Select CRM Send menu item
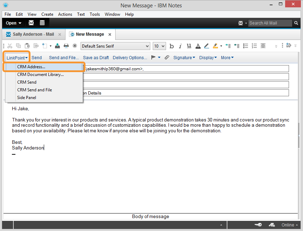 click(44, 82)
